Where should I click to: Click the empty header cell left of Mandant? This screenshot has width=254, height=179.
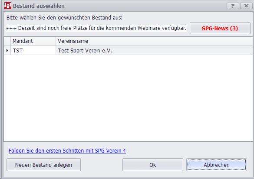pos(7,41)
